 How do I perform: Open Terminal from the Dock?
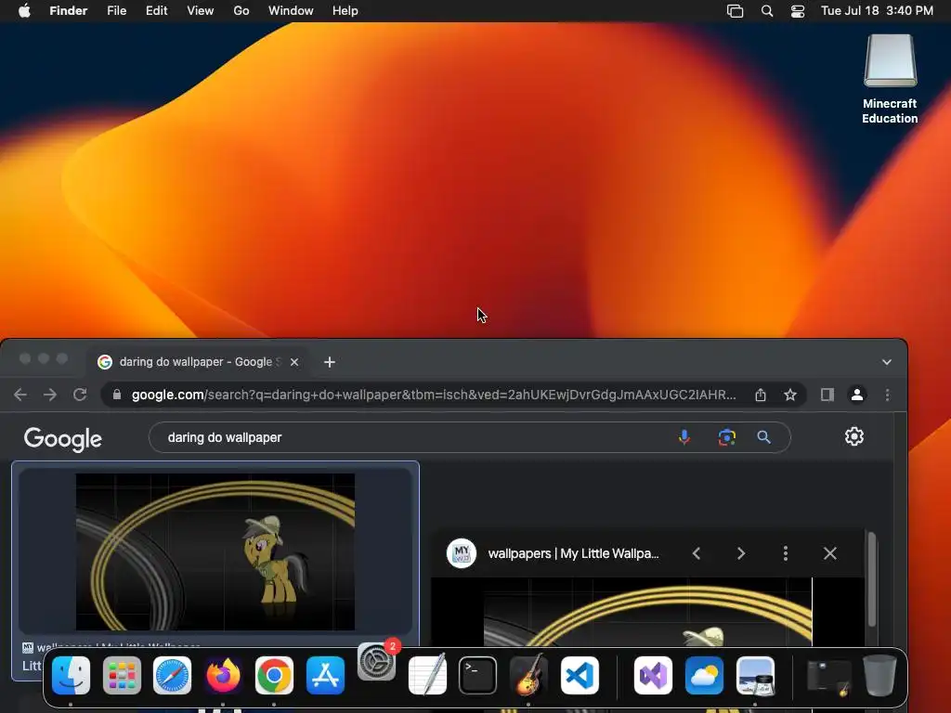[478, 676]
